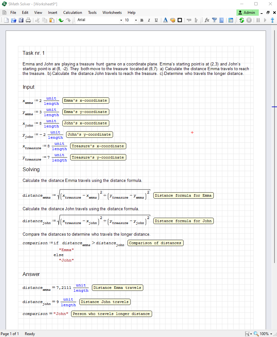Screen dimensions: 277x337
Task: Click the Undo arrow on the toolbar
Action: (x=61, y=20)
